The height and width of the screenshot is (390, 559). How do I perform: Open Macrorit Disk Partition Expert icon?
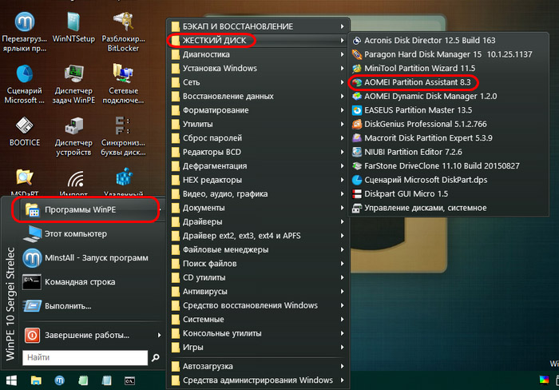(356, 138)
